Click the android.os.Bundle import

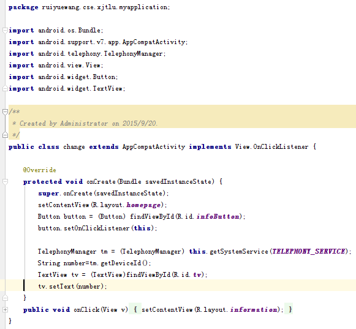coord(70,31)
